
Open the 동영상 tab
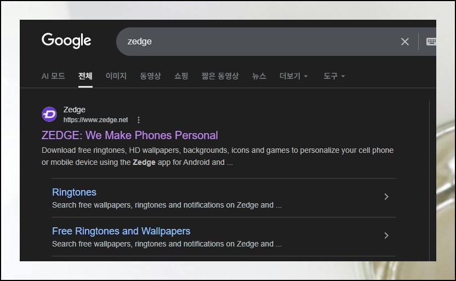coord(150,76)
